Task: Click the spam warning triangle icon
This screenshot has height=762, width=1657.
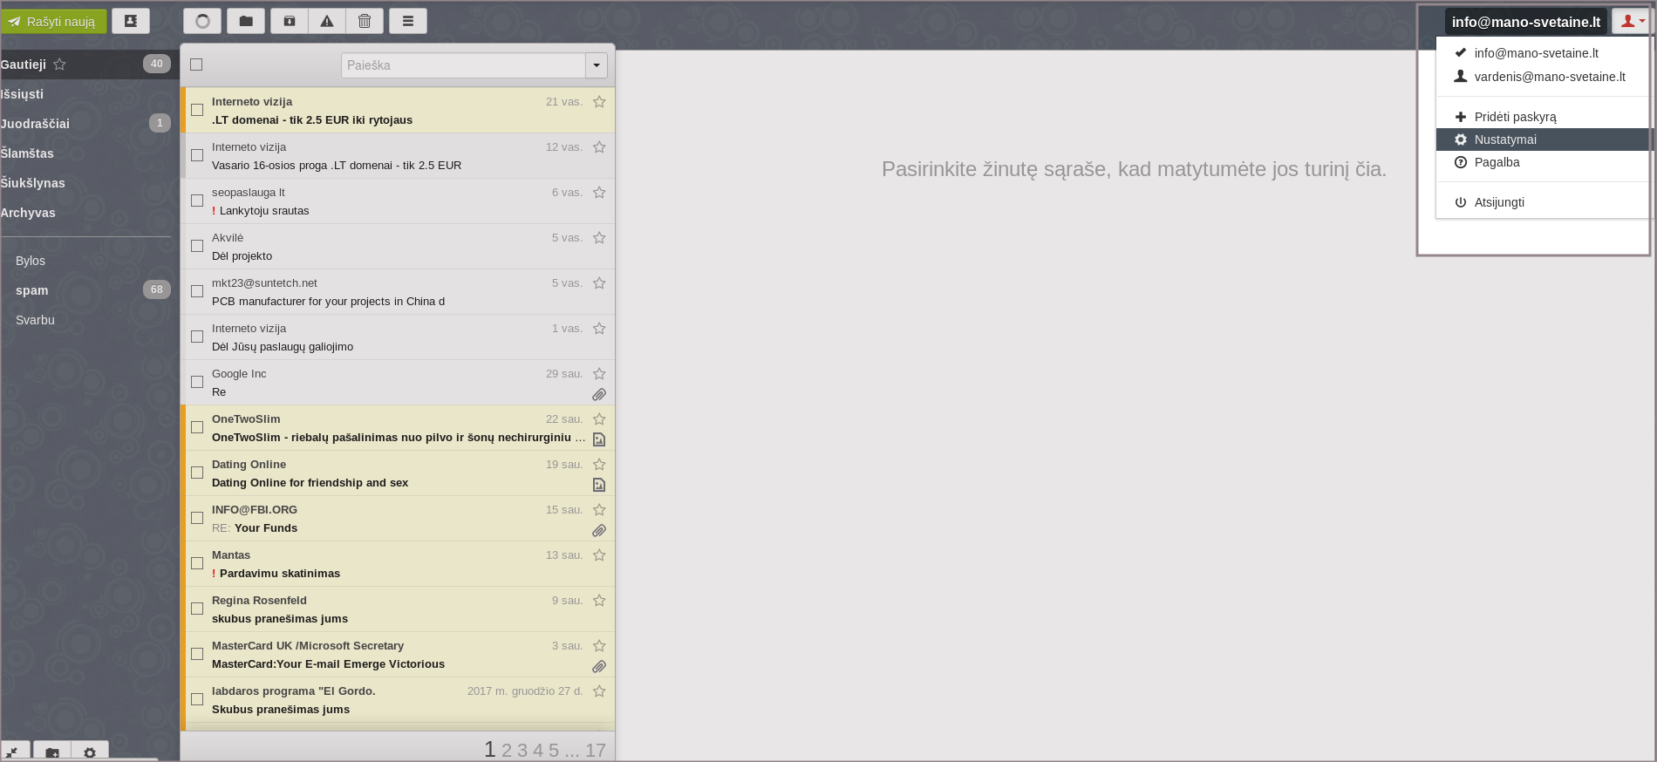Action: point(327,21)
